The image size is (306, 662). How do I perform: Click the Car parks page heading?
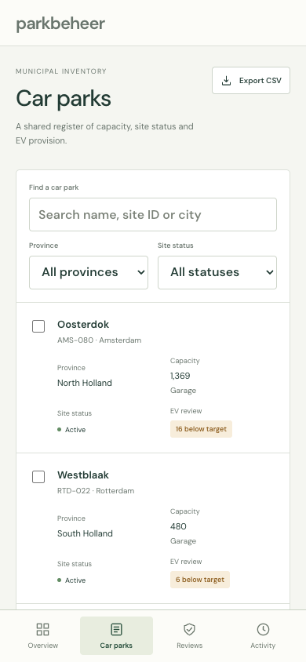coord(64,99)
